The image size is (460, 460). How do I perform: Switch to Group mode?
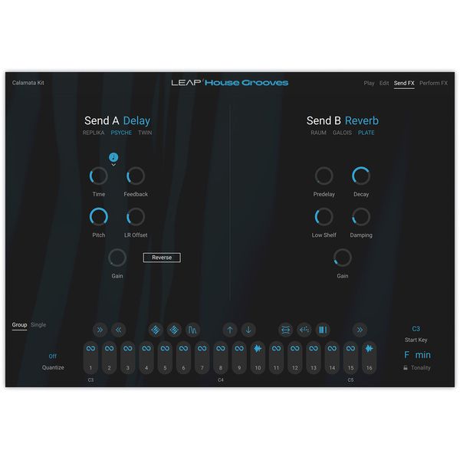coord(19,325)
